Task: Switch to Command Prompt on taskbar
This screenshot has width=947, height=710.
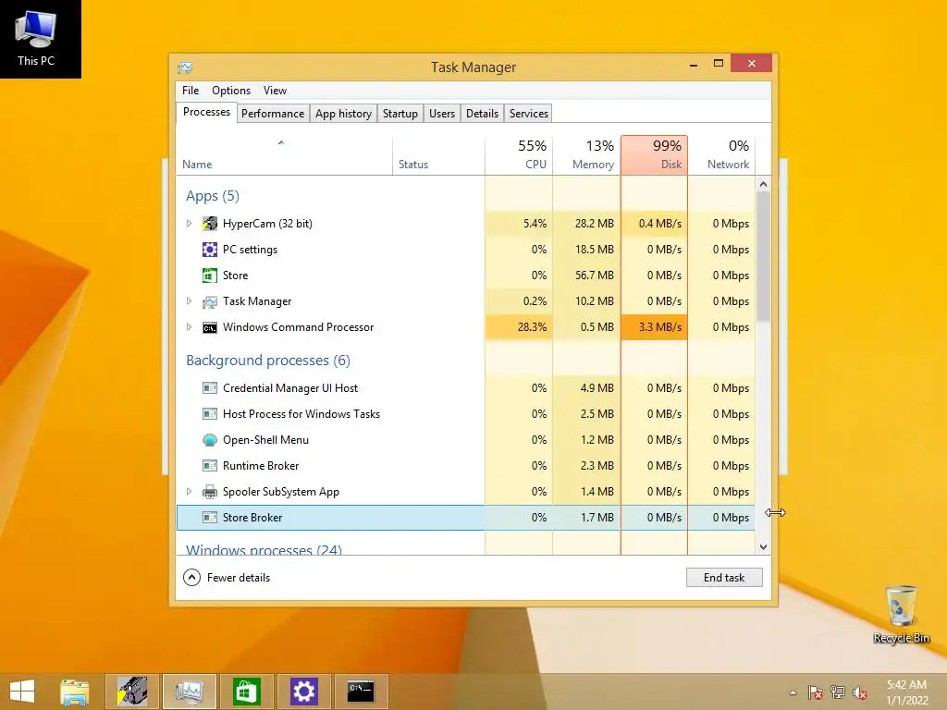Action: coord(361,691)
